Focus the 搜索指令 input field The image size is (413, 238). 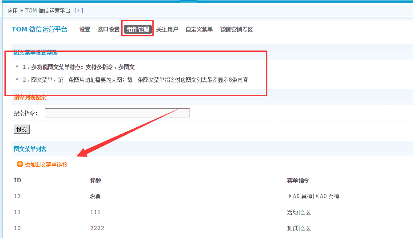click(117, 113)
